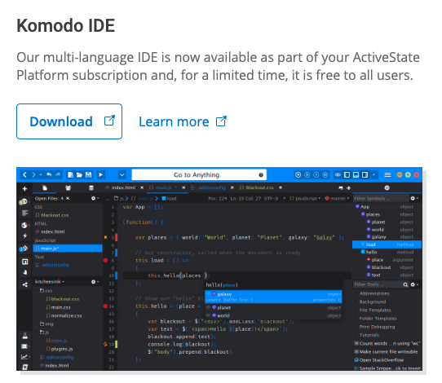442x383 pixels.
Task: Open the Open Files gear menu
Action: click(95, 199)
